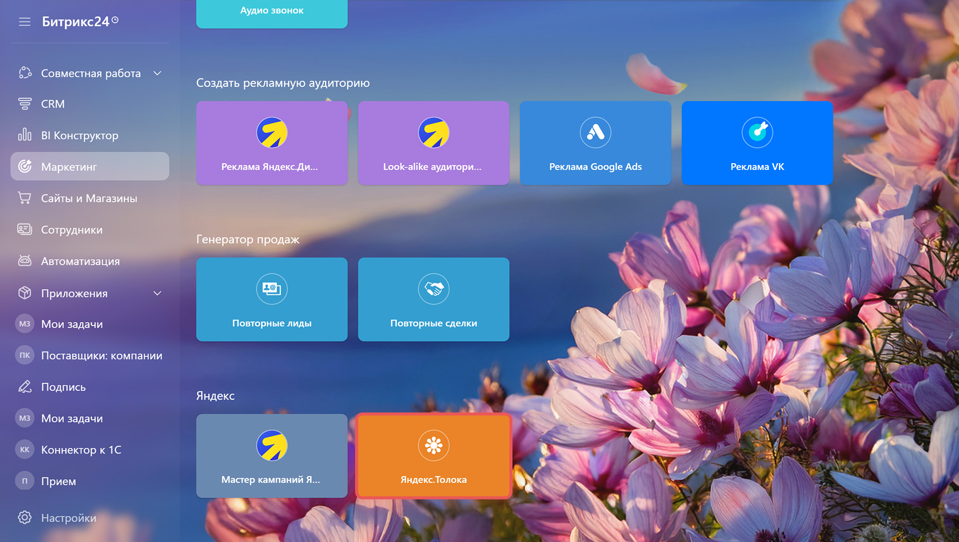
Task: Click the Сотрудники card icon
Action: pyautogui.click(x=24, y=229)
